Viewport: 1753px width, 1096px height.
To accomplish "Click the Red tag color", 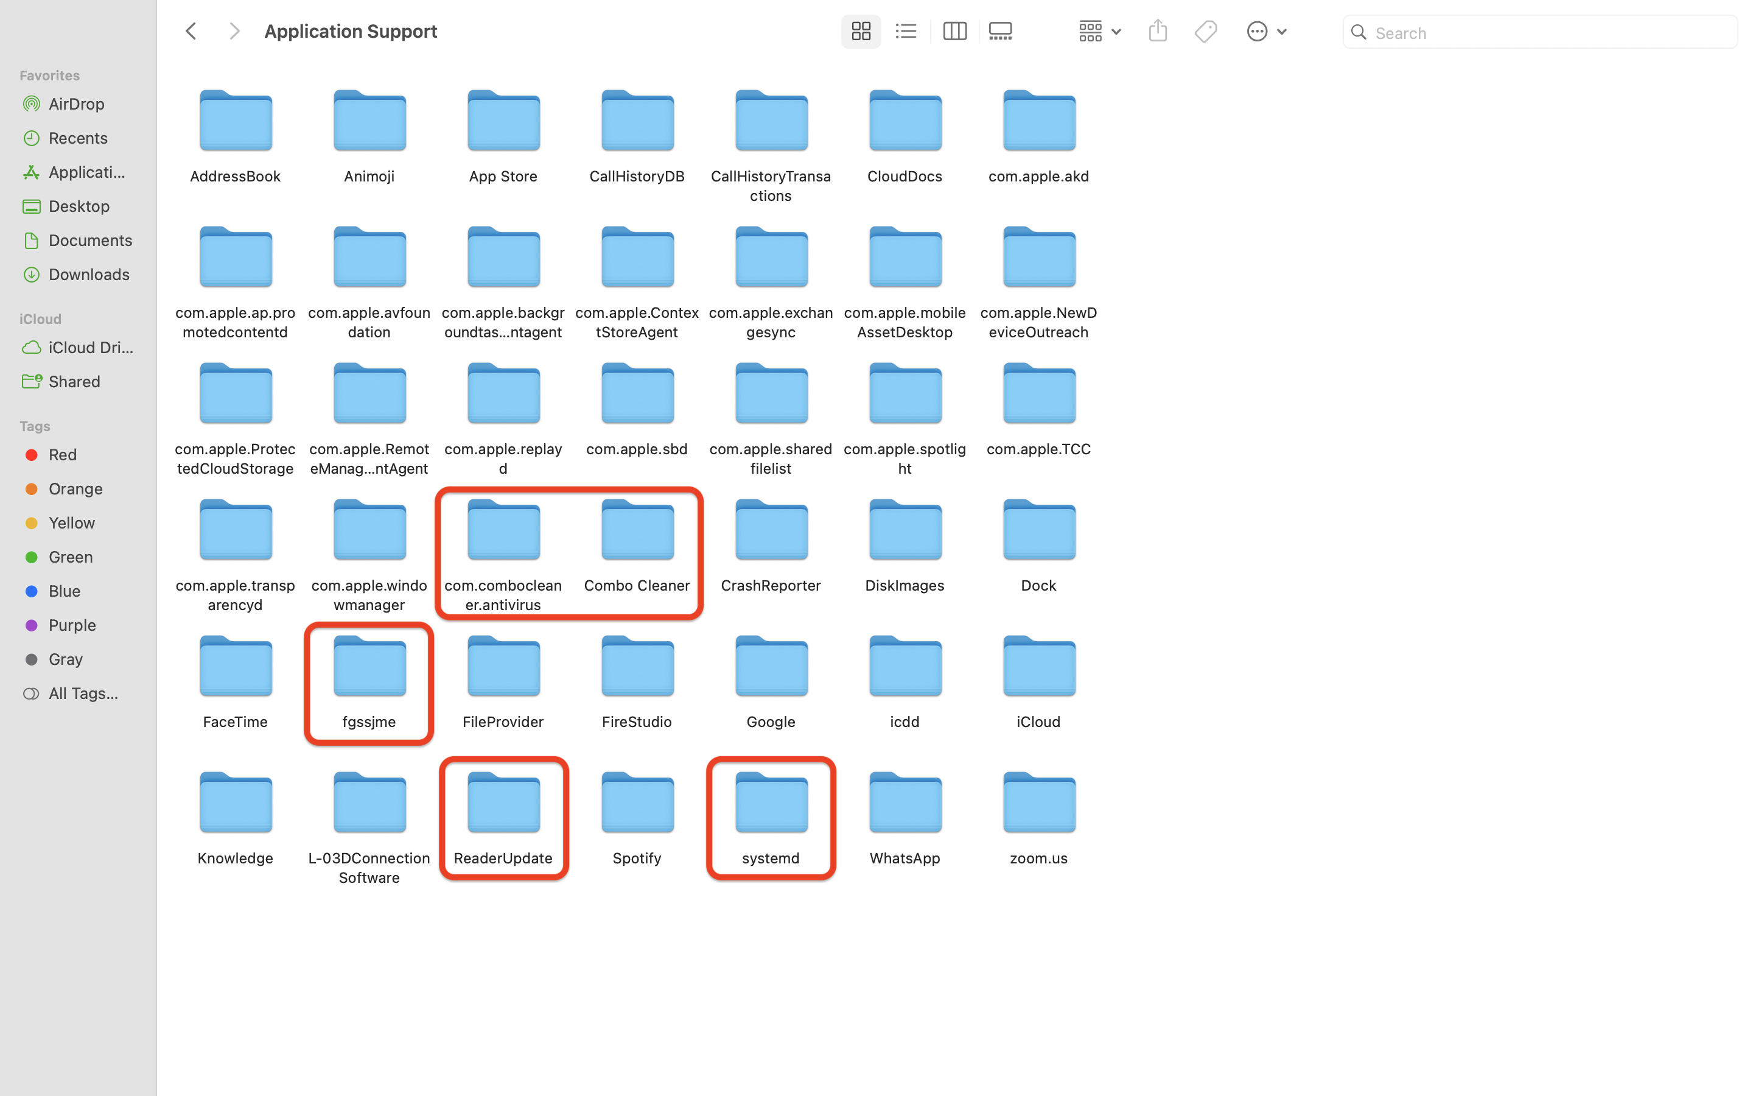I will click(x=62, y=454).
